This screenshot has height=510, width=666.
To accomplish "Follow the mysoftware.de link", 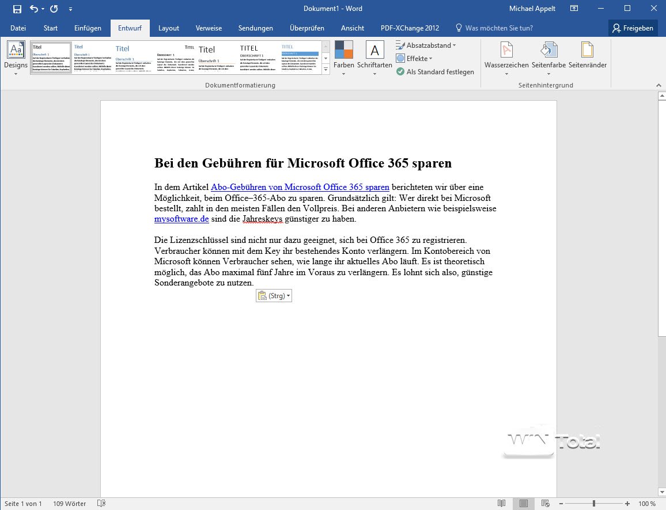I will click(x=181, y=219).
